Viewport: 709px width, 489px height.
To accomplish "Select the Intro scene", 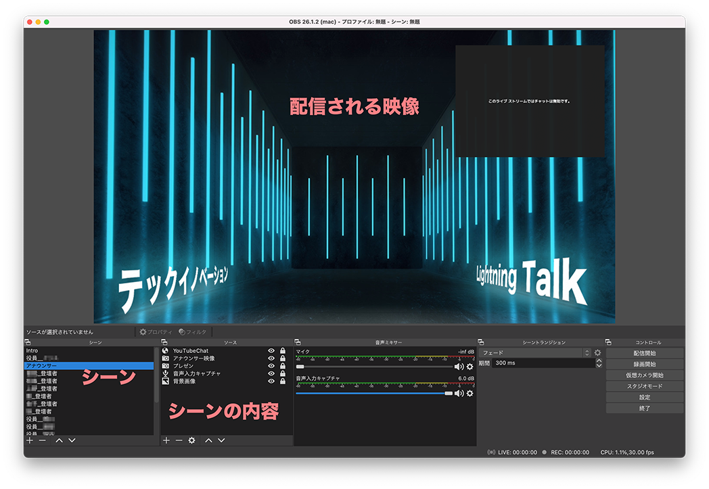I will (x=32, y=351).
